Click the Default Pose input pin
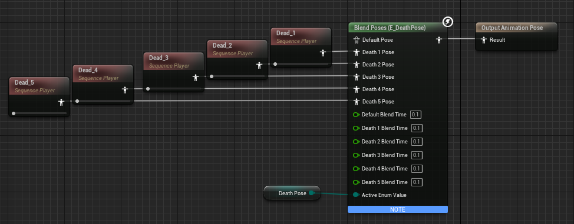This screenshot has height=224, width=574. (x=356, y=40)
